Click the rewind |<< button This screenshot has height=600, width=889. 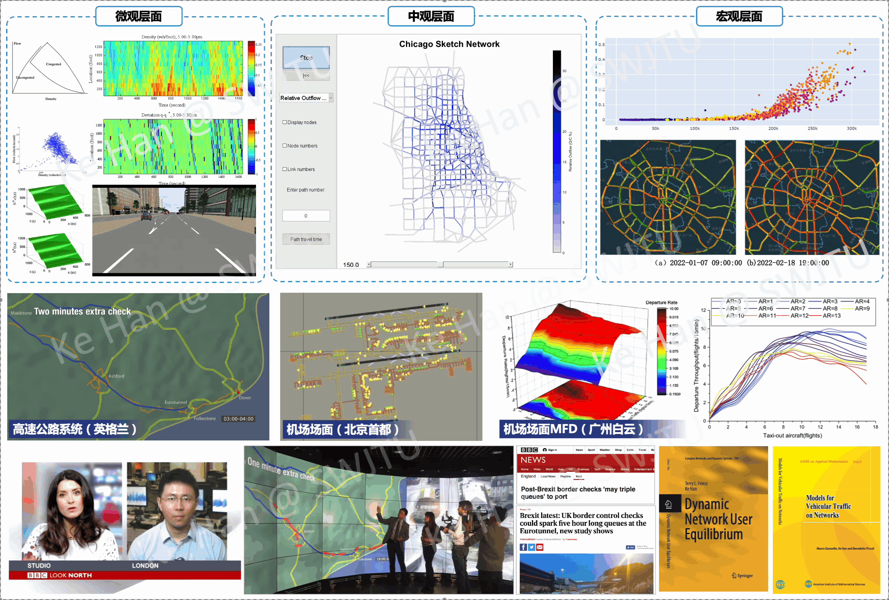(x=306, y=76)
